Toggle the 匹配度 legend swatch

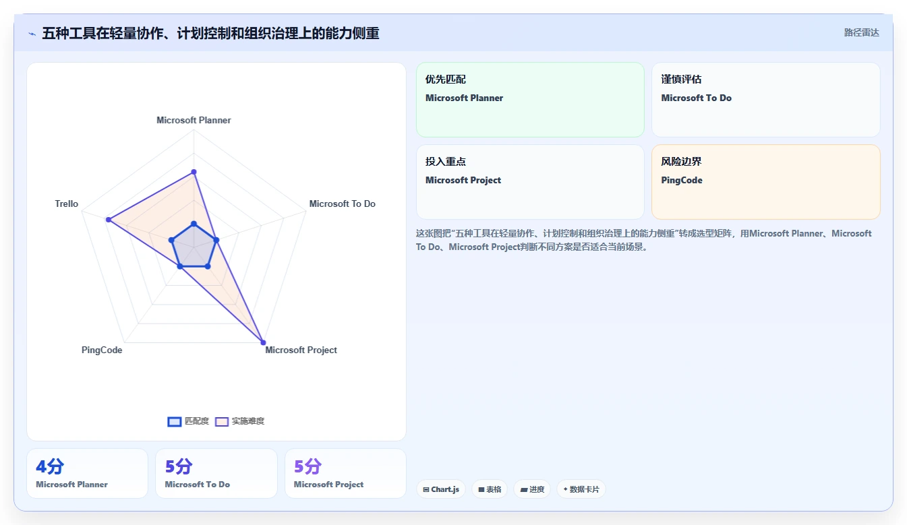coord(175,421)
